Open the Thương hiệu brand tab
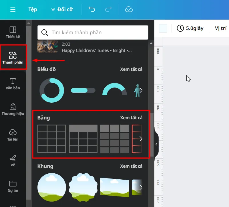 coord(13,109)
